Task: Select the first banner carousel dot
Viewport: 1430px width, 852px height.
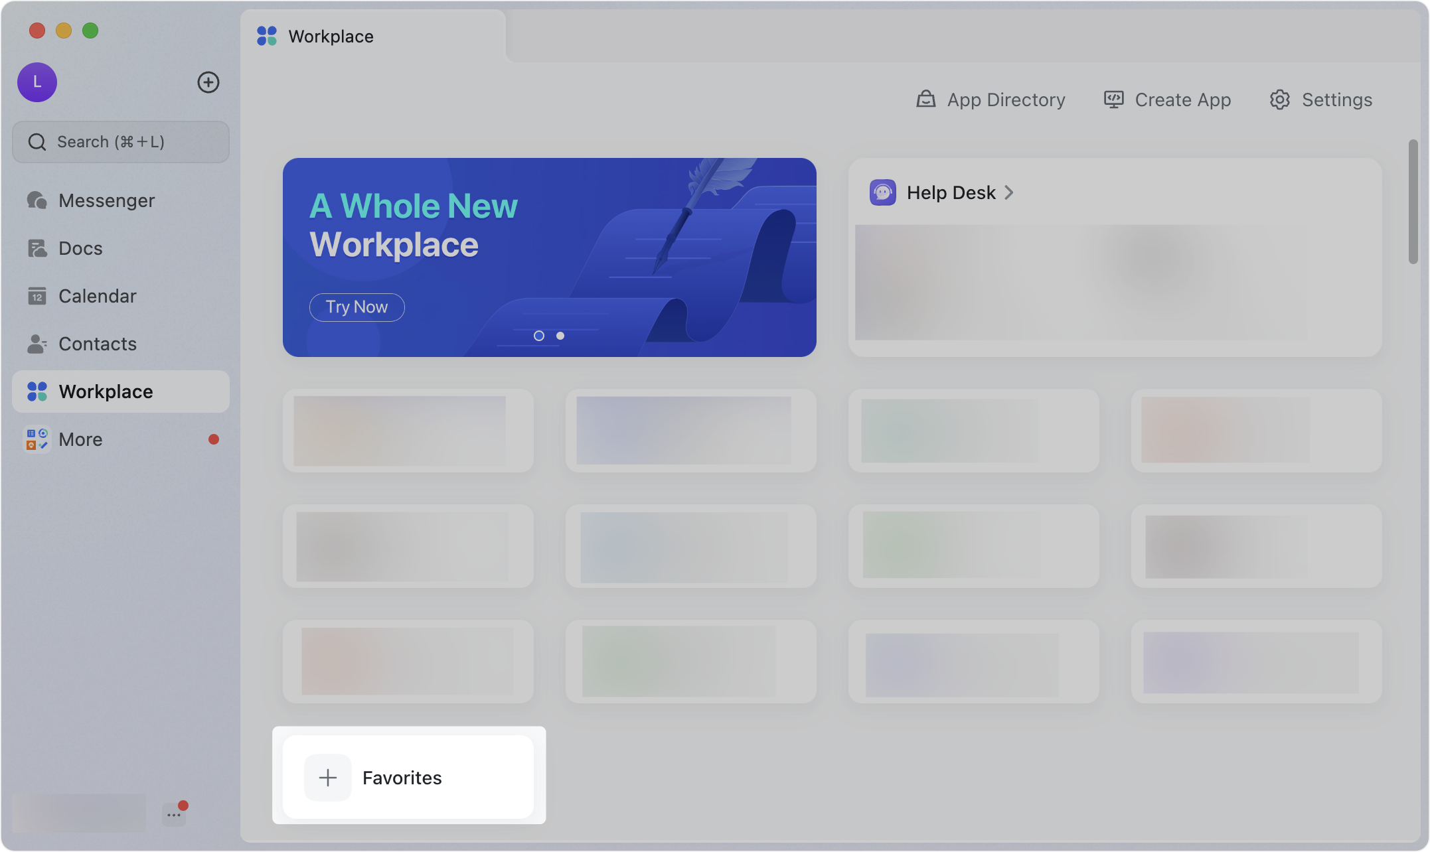Action: click(x=539, y=336)
